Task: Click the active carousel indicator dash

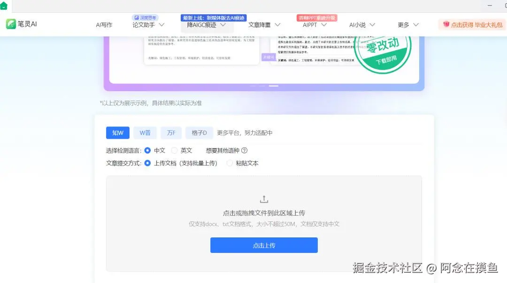Action: 274,86
